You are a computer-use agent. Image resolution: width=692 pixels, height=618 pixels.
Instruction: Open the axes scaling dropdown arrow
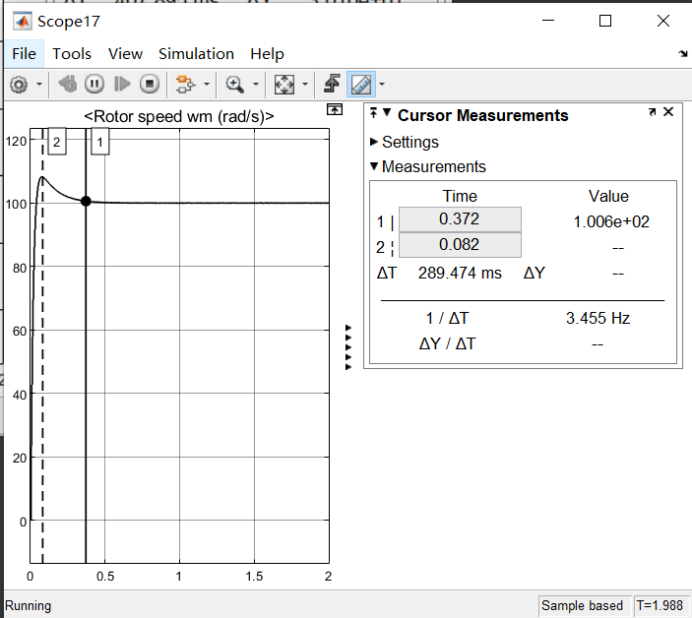click(x=305, y=84)
